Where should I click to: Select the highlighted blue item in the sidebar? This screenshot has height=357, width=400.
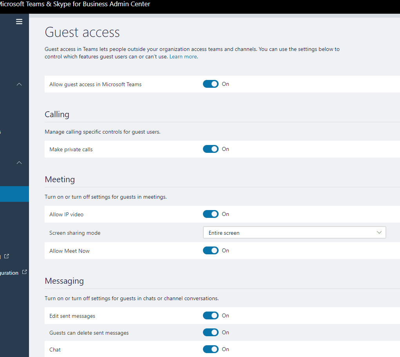point(14,194)
